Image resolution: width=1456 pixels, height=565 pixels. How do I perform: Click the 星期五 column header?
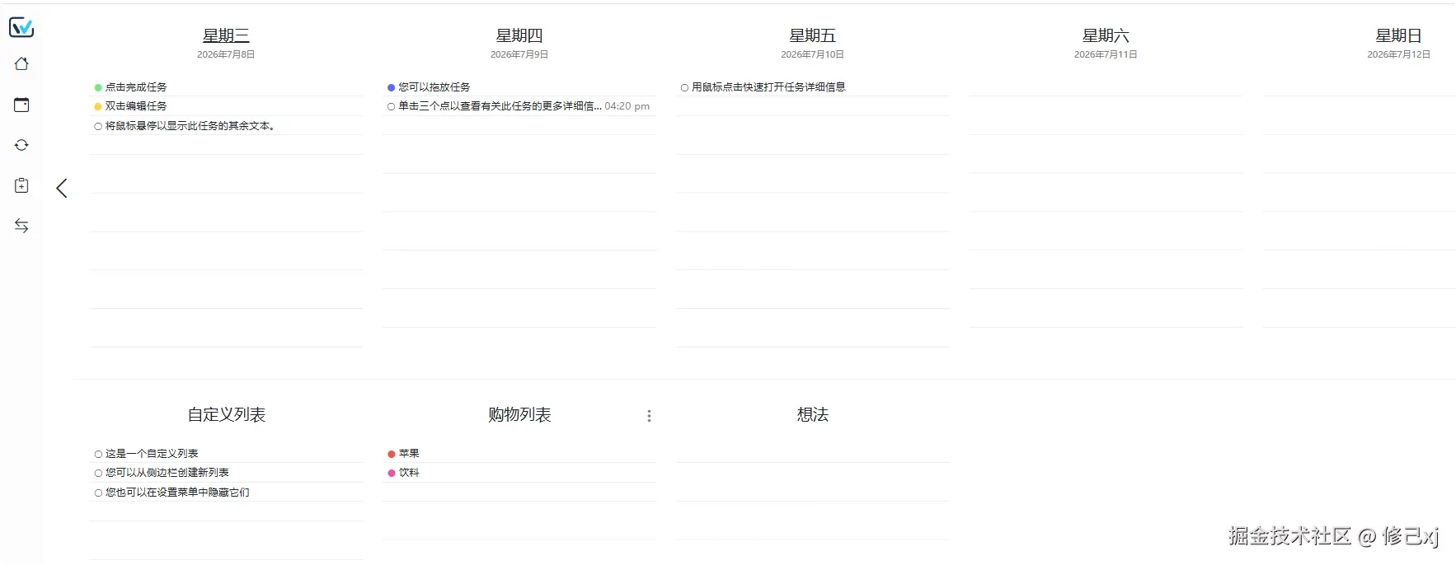pyautogui.click(x=812, y=35)
